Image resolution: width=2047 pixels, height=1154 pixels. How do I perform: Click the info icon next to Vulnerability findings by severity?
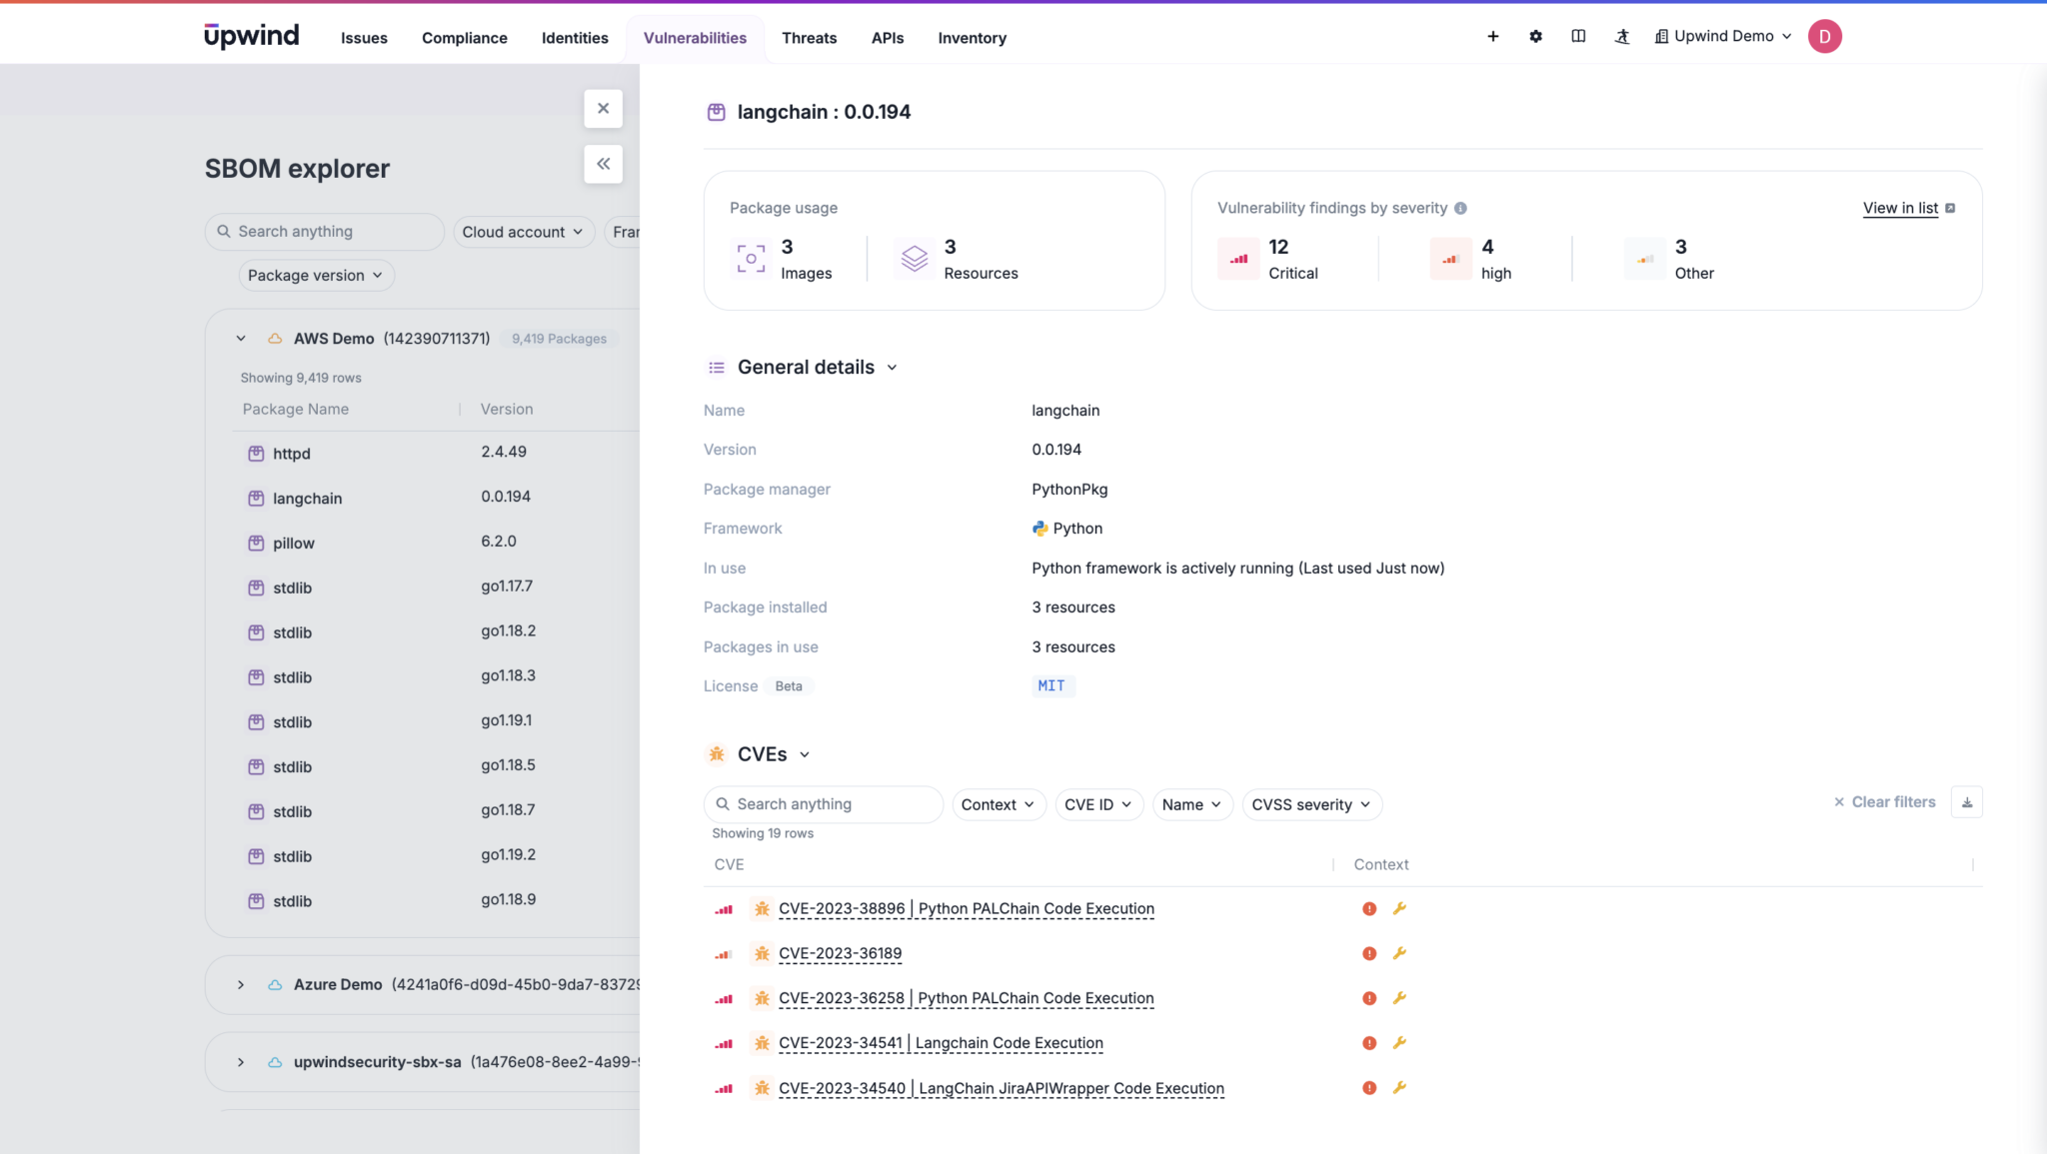click(1461, 208)
